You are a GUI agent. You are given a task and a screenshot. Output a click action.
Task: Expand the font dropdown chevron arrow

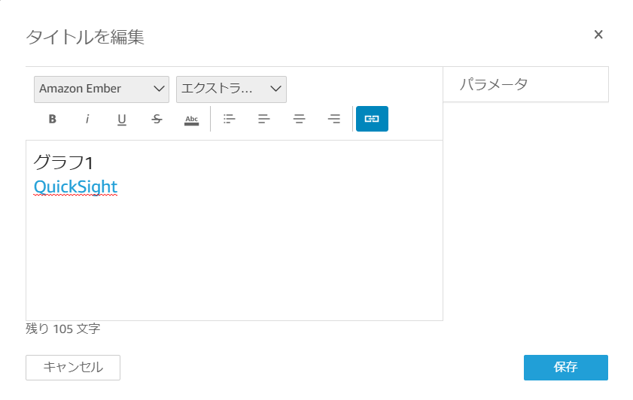[x=159, y=89]
